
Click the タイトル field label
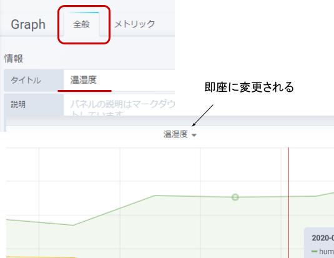coord(26,81)
